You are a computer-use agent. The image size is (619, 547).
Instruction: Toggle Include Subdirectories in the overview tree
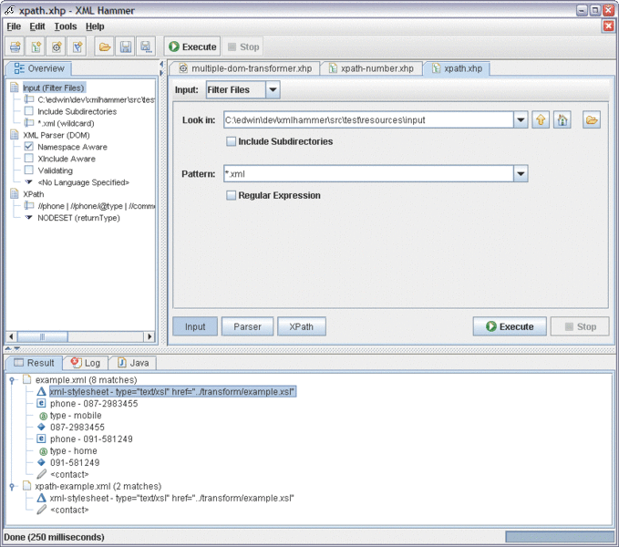click(29, 111)
